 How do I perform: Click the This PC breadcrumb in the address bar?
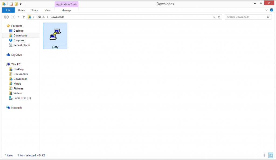tap(40, 17)
